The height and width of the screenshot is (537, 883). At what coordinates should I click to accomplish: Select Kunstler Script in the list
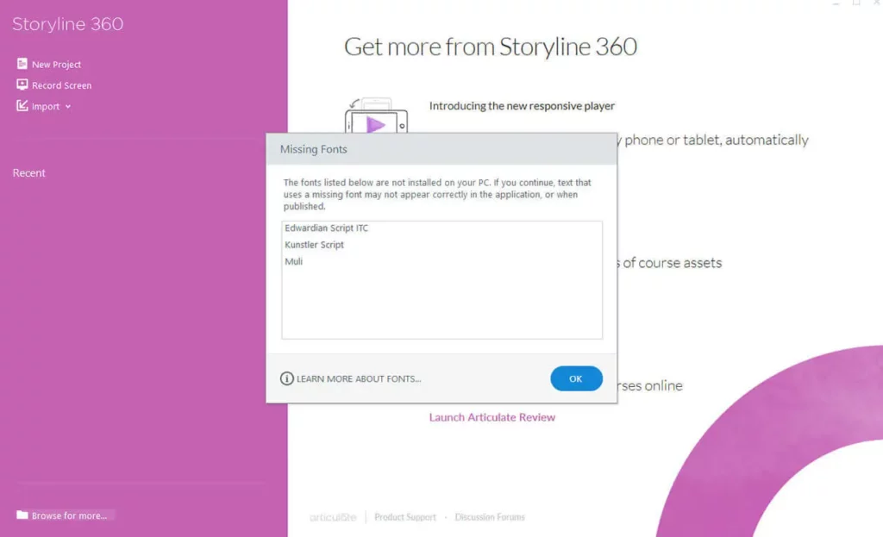(315, 245)
